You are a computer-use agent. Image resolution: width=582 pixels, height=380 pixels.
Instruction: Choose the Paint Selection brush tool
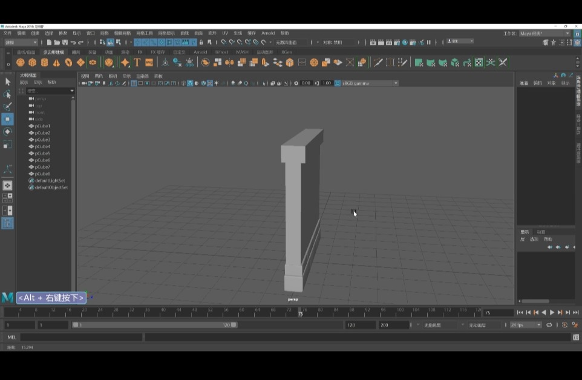pyautogui.click(x=7, y=106)
